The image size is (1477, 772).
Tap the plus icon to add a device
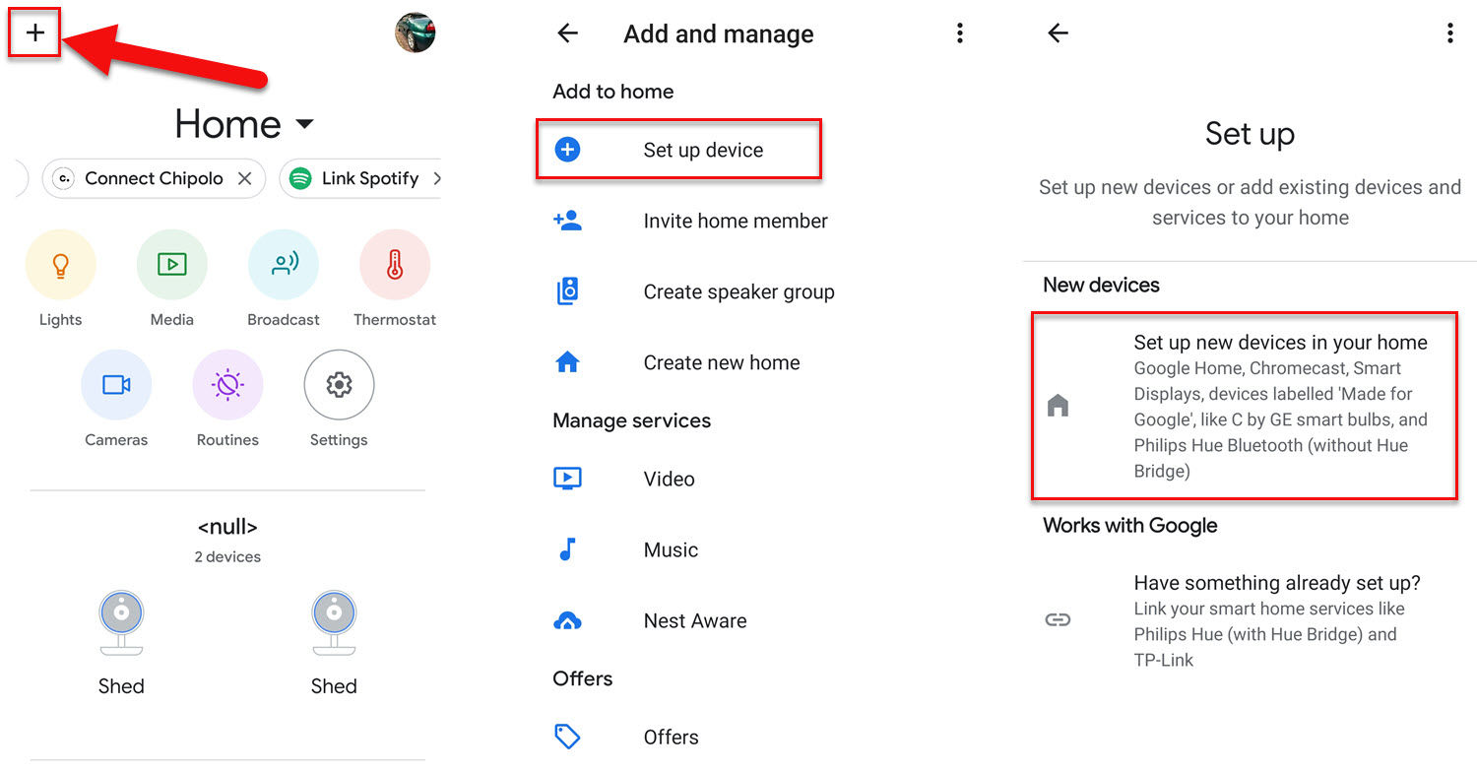(35, 32)
